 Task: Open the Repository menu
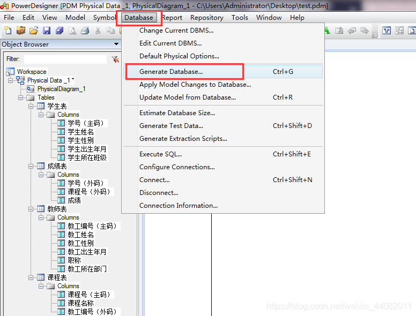[207, 18]
